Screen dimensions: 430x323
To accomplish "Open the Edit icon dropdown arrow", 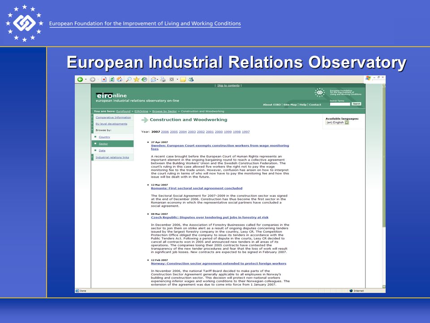I will click(177, 79).
